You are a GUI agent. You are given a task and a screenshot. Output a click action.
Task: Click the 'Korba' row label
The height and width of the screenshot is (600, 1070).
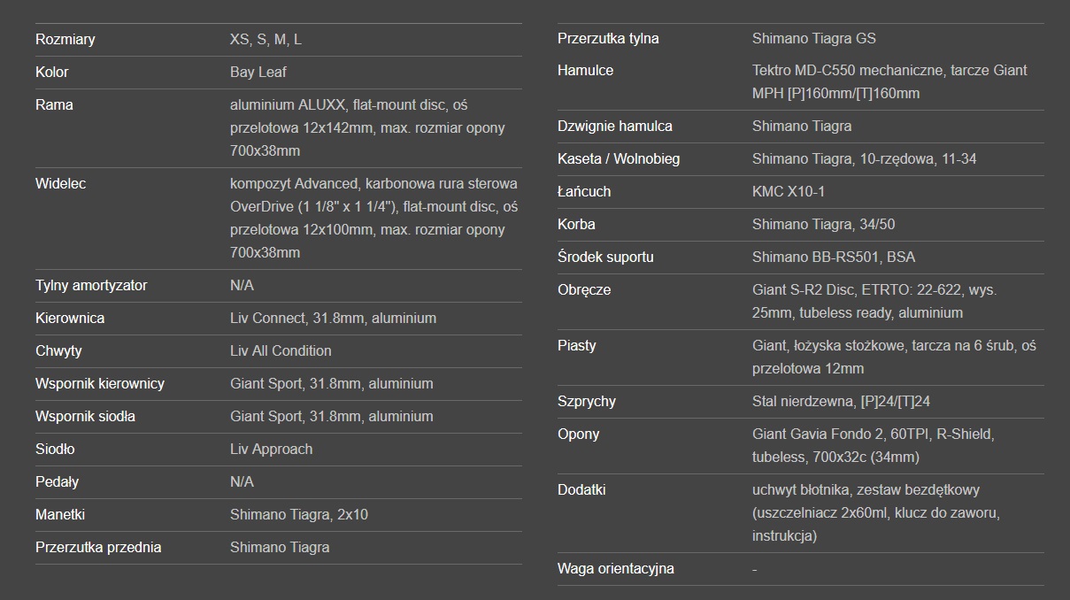pos(576,224)
